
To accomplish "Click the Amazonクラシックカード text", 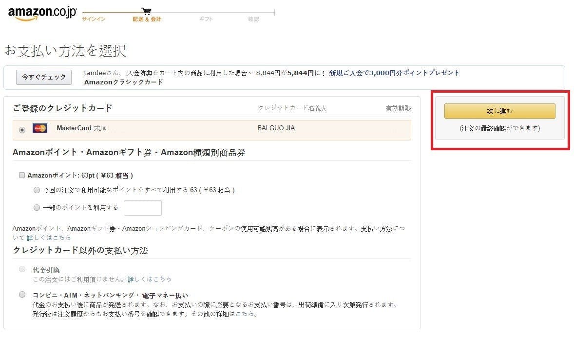I will tap(123, 82).
